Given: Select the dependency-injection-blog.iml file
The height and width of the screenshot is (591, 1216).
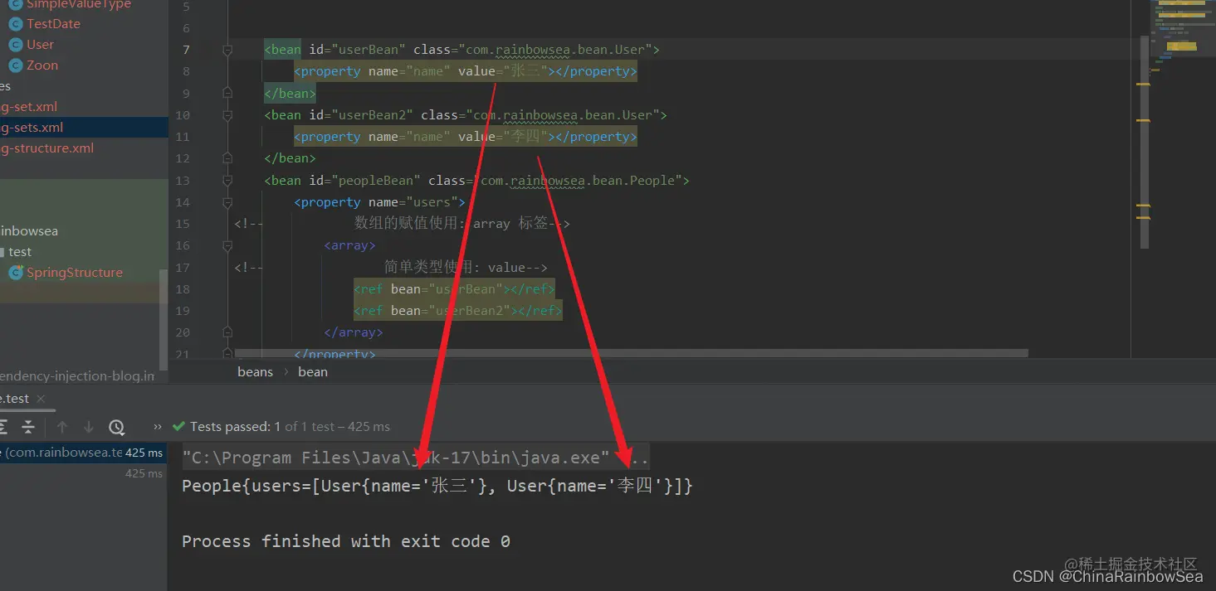Looking at the screenshot, I should [77, 376].
